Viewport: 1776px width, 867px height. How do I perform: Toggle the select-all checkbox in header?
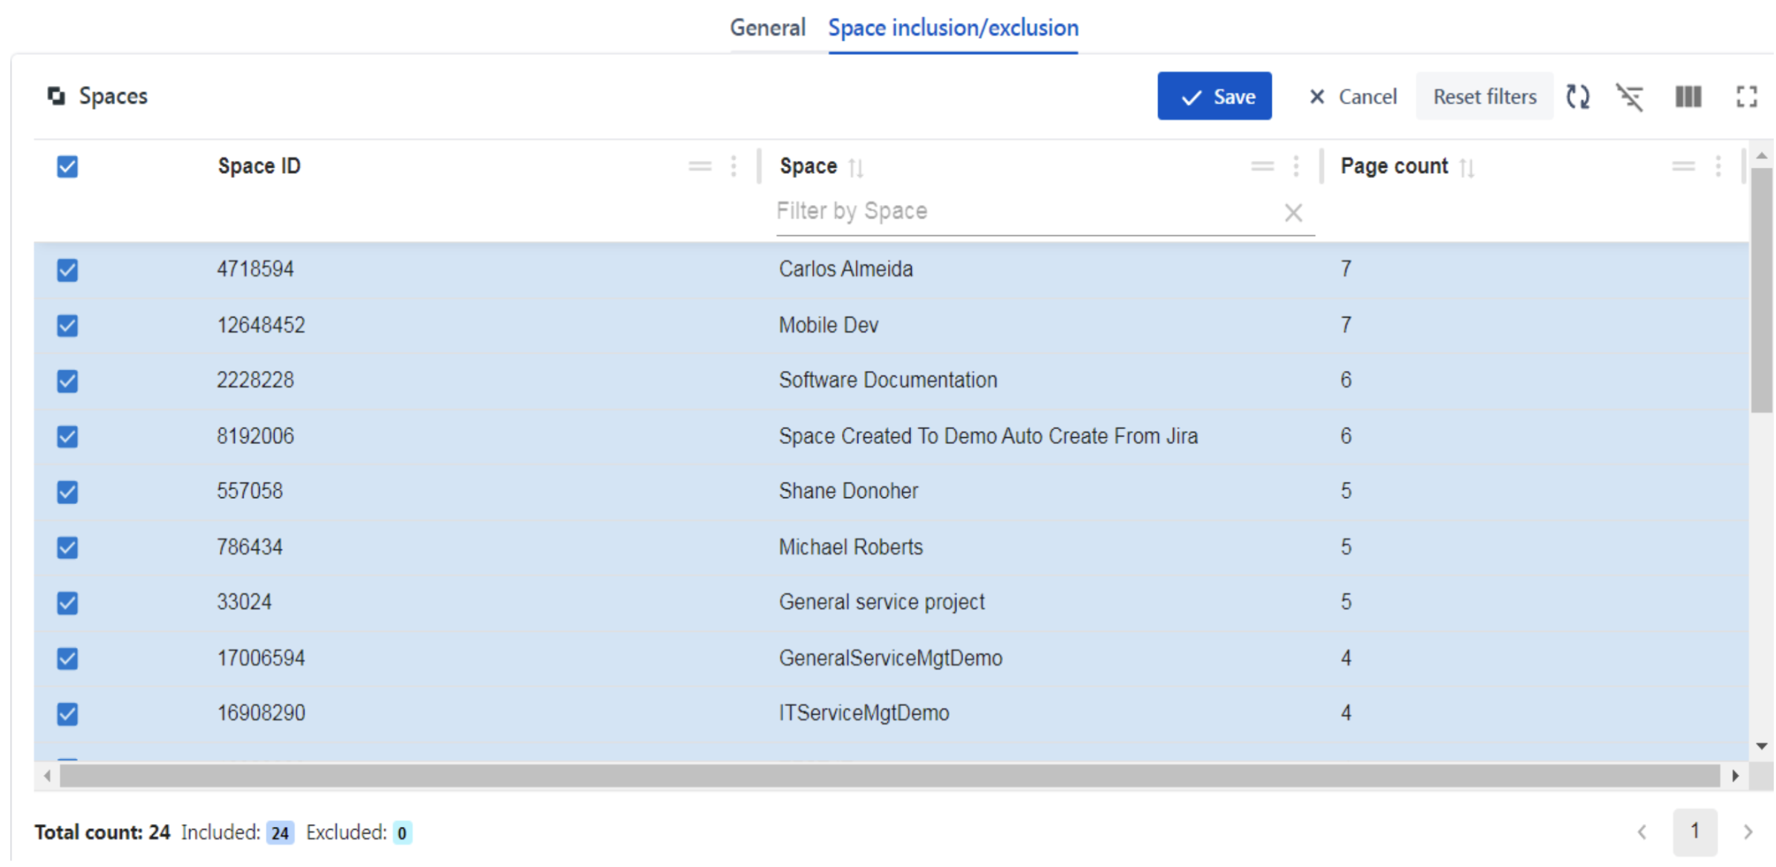click(68, 166)
